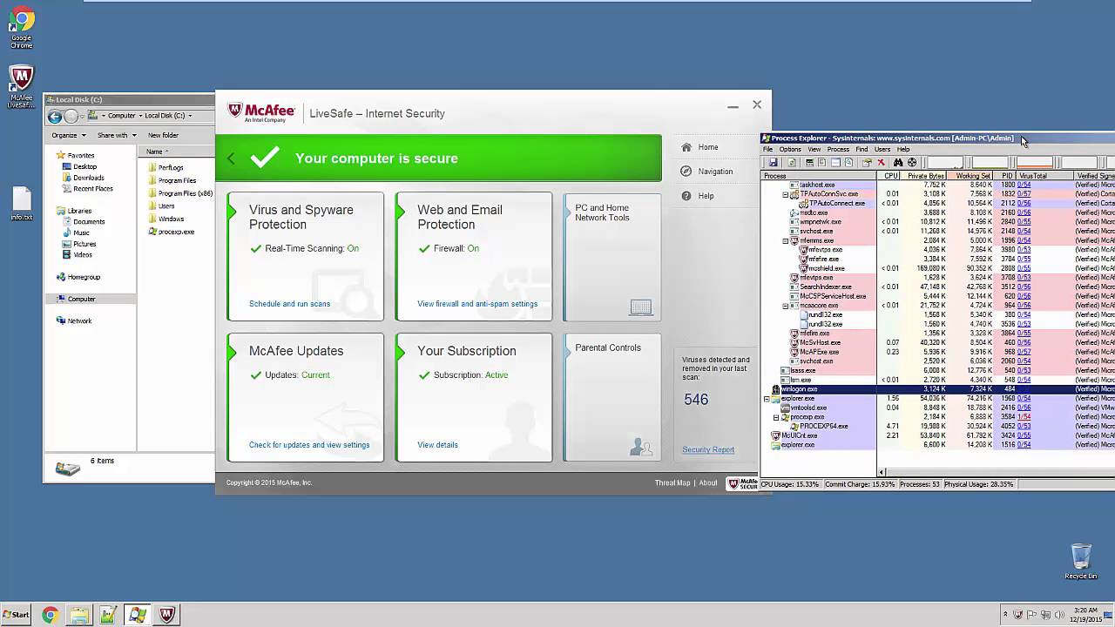Collapse mfemms.exe process tree
The height and width of the screenshot is (627, 1115).
(785, 241)
